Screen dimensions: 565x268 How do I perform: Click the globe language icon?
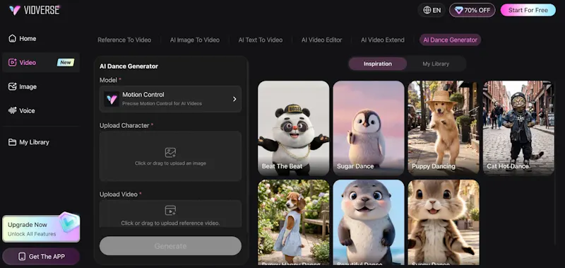click(427, 10)
